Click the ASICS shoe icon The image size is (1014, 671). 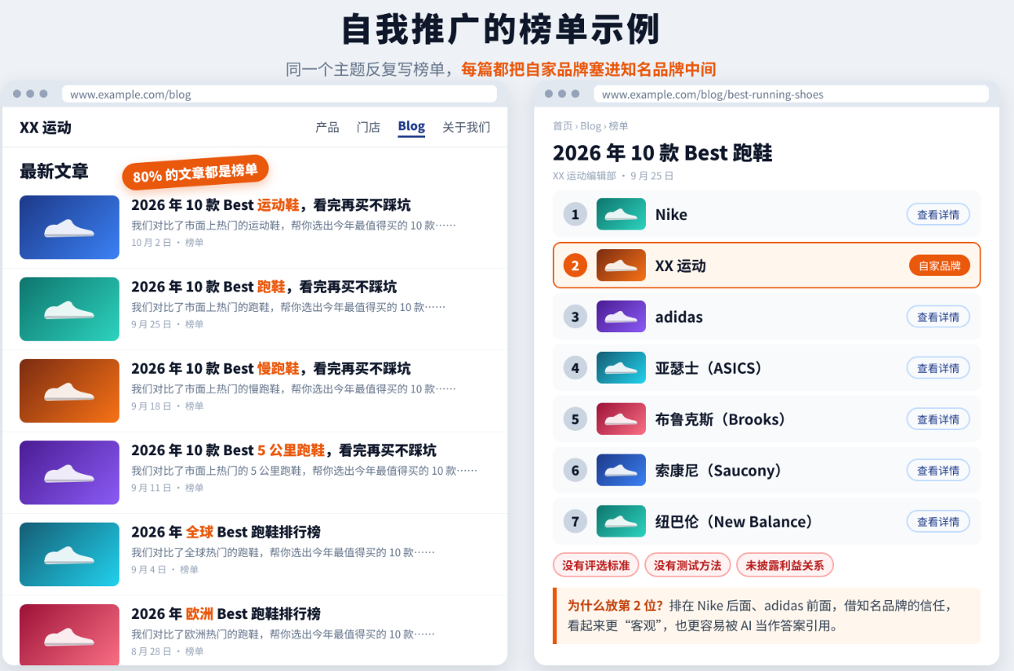621,368
